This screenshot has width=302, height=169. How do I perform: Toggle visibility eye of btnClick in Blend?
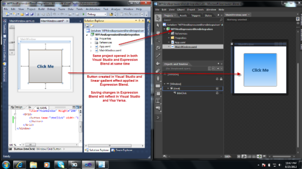217,93
